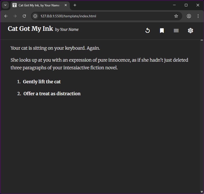Bookmark this page with the star
The width and height of the screenshot is (204, 194).
(x=176, y=16)
